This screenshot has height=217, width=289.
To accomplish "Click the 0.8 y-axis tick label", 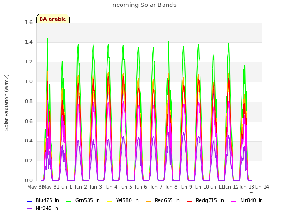I will click(28, 101).
